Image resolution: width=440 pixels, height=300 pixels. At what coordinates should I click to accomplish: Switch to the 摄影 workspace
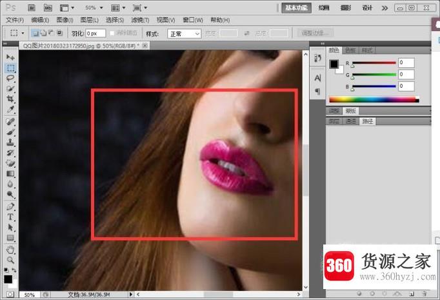coord(346,8)
